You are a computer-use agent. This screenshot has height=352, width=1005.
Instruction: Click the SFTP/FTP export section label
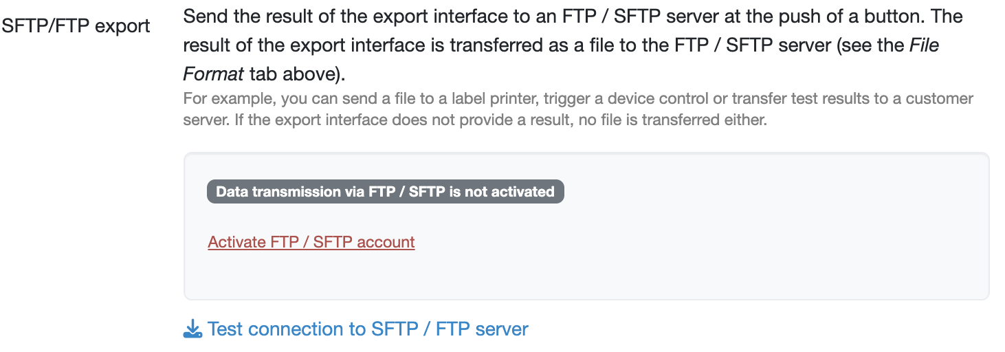76,26
